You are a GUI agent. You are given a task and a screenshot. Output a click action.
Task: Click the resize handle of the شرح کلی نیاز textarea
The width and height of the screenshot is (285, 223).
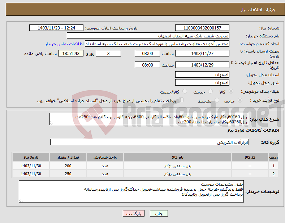point(52,123)
